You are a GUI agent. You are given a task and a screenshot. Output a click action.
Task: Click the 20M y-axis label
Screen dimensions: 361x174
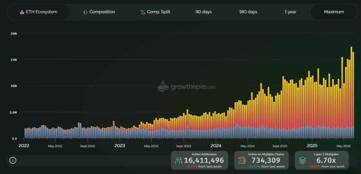point(14,33)
